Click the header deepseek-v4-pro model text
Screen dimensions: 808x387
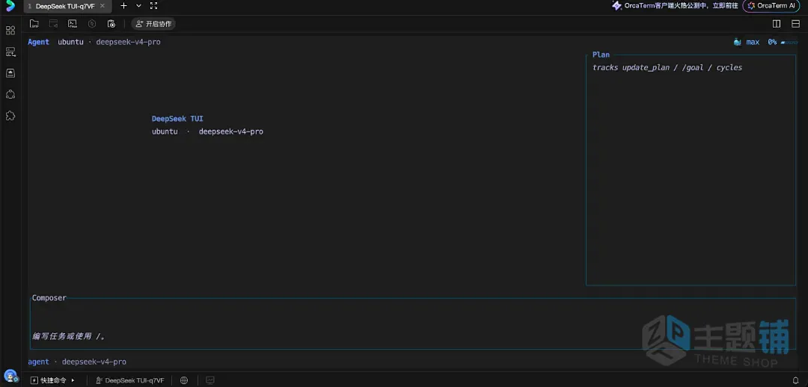(129, 42)
